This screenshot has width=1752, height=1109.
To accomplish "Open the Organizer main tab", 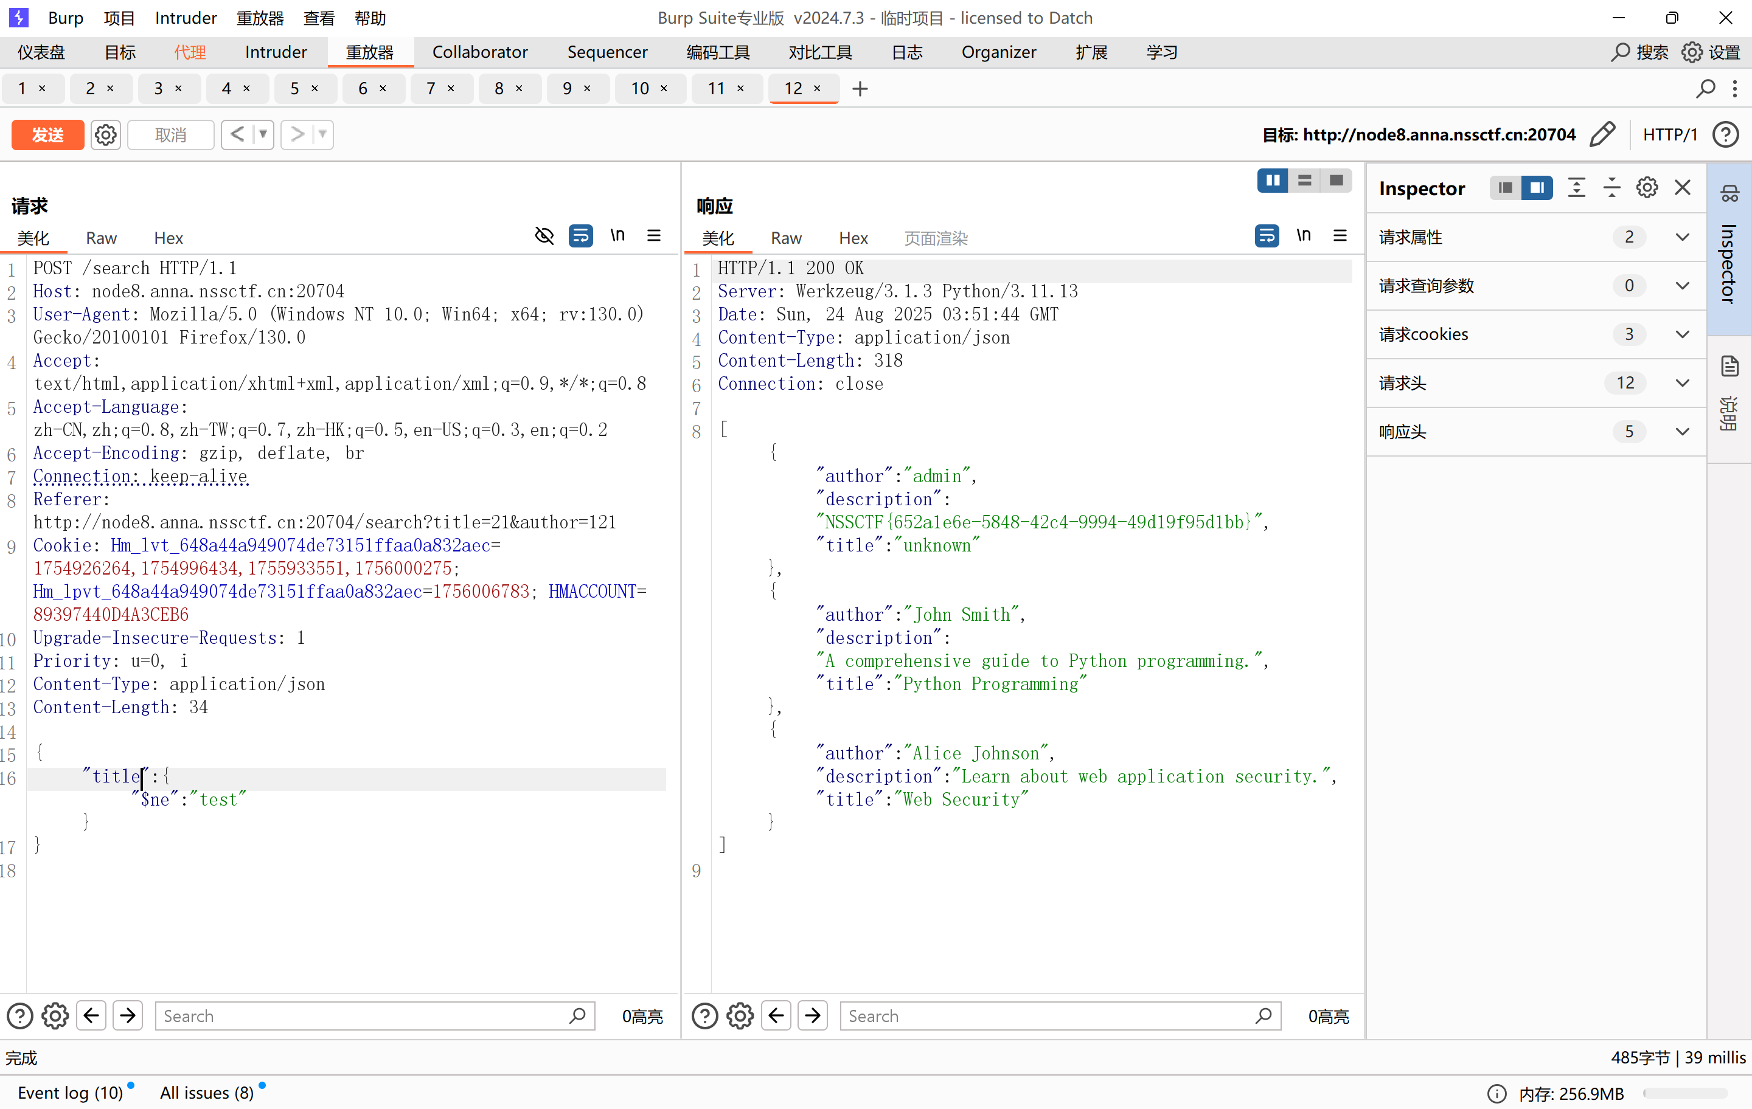I will [x=999, y=52].
